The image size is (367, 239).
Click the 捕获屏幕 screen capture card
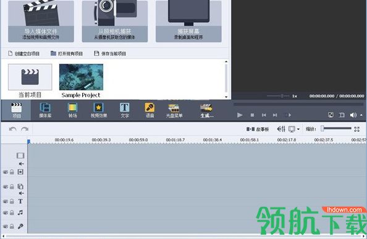click(188, 21)
